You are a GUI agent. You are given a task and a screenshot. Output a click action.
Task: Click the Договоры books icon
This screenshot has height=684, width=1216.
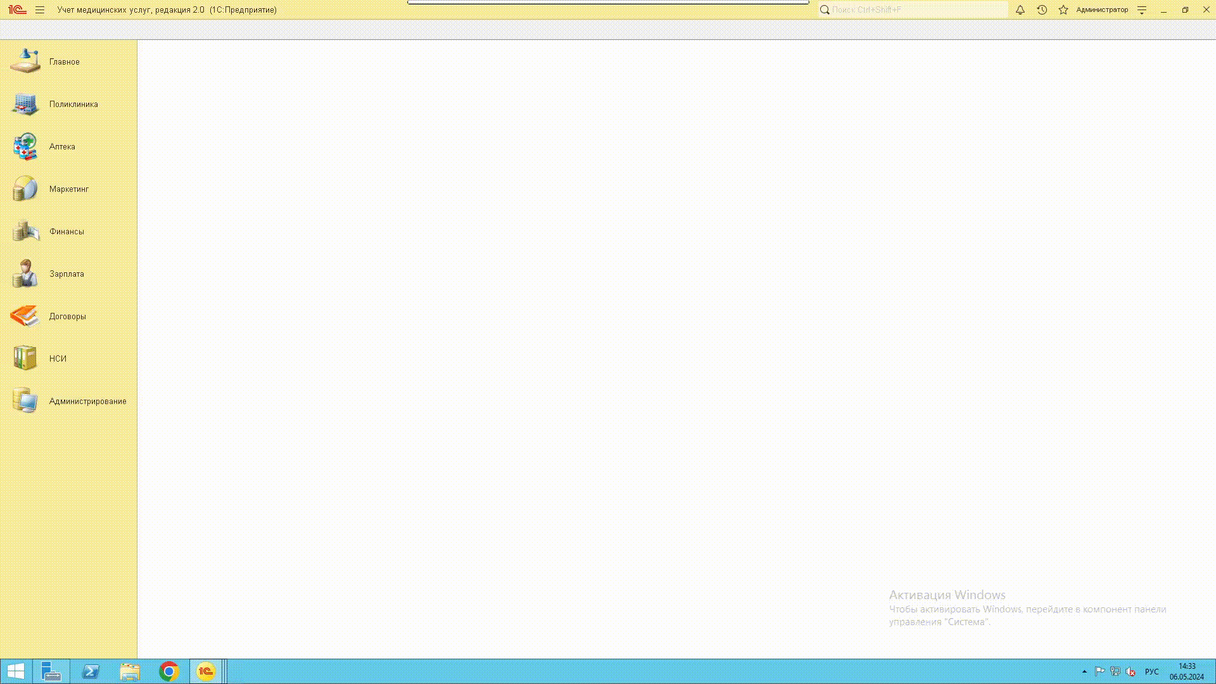pyautogui.click(x=25, y=316)
